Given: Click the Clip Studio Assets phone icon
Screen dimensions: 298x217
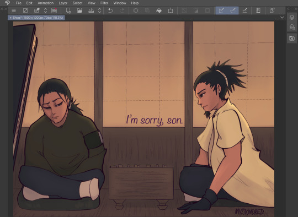Looking at the screenshot, I should (258, 10).
